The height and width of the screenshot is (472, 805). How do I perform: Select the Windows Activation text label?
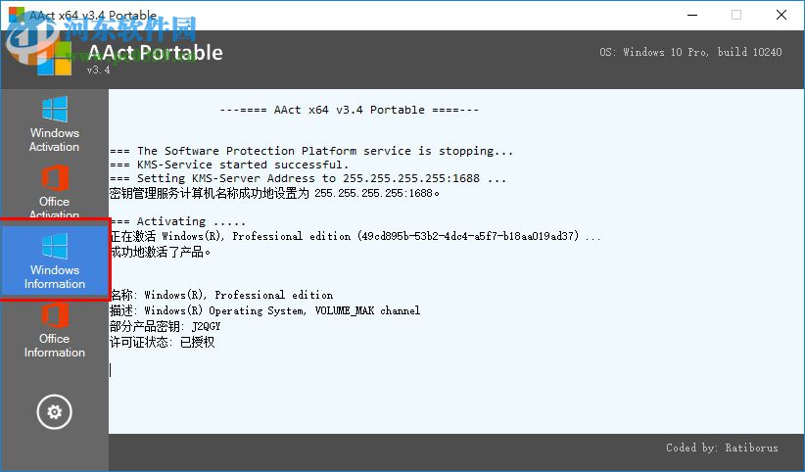tap(54, 140)
